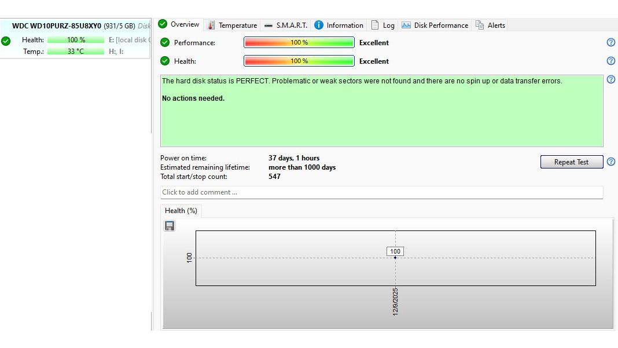This screenshot has width=618, height=348.
Task: Click green check icon beside Health label
Action: (165, 61)
